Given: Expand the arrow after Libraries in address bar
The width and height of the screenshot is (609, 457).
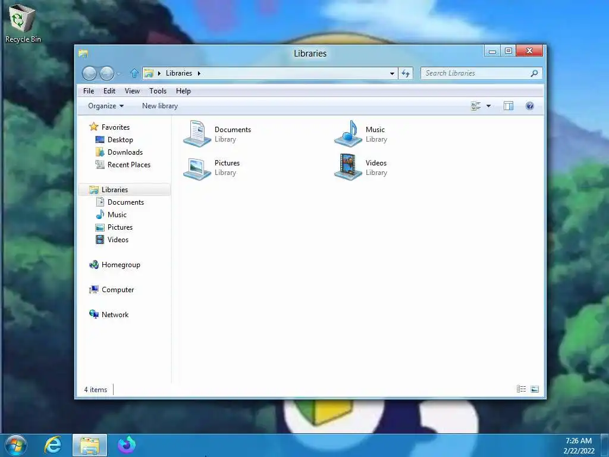Looking at the screenshot, I should click(199, 73).
